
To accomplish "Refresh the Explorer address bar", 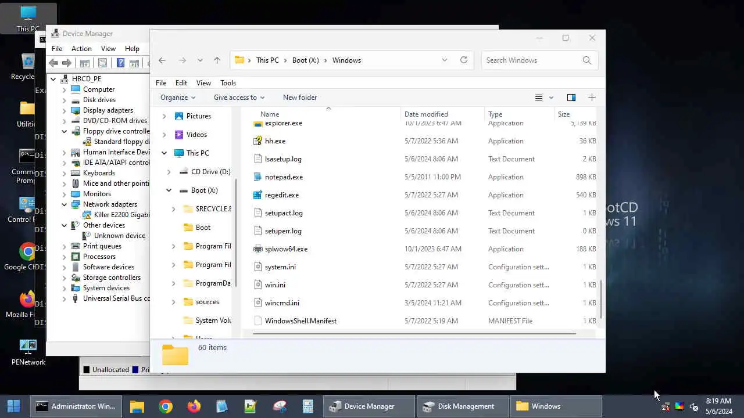I will click(x=463, y=60).
